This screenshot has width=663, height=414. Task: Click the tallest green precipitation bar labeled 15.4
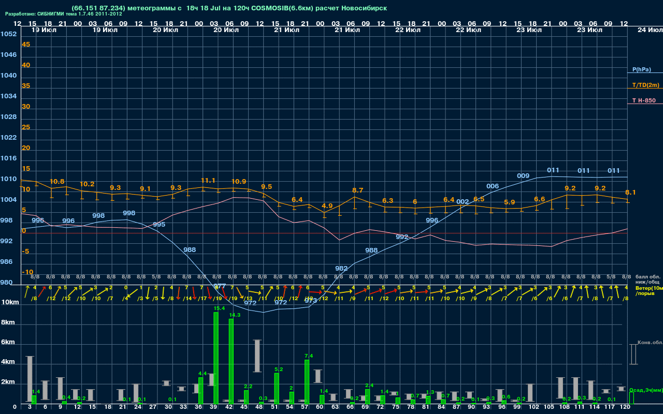tap(216, 358)
